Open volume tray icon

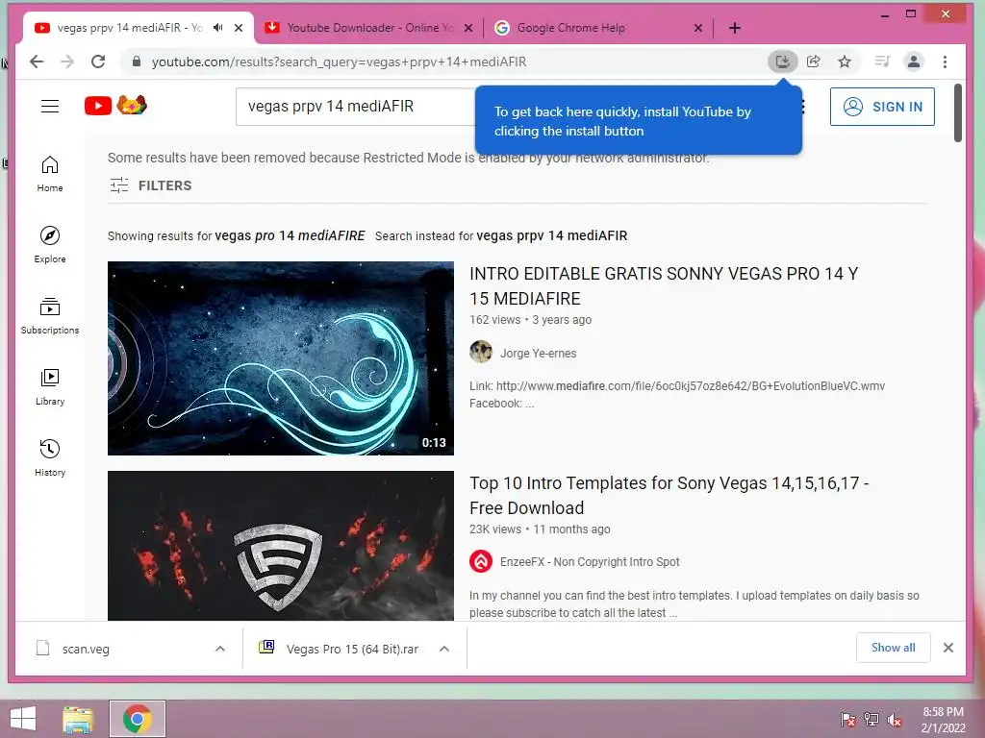tap(894, 720)
